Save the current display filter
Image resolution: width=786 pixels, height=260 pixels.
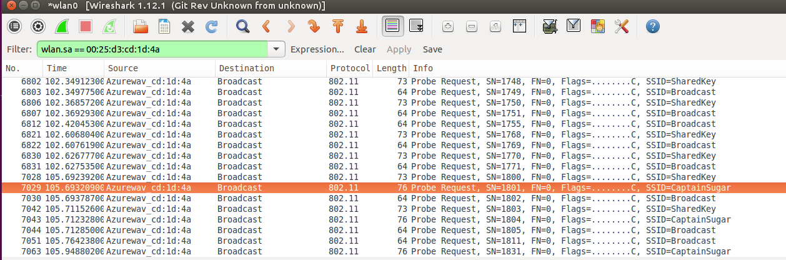click(432, 49)
